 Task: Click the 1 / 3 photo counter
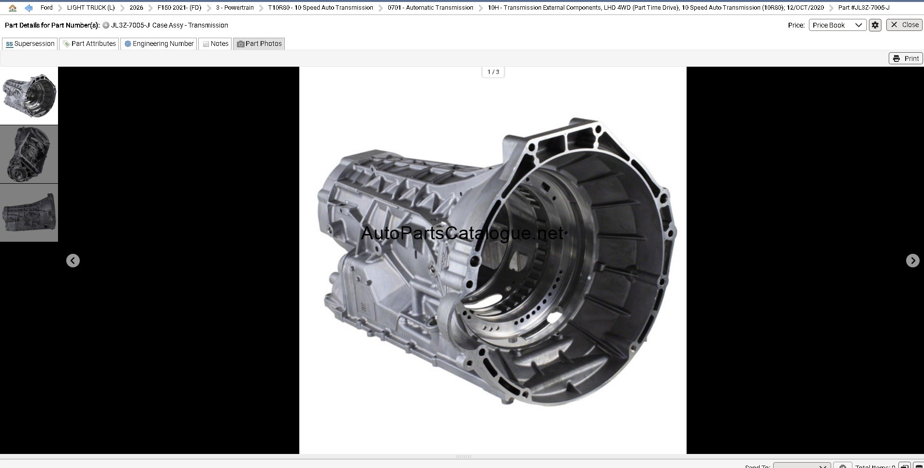pos(493,72)
